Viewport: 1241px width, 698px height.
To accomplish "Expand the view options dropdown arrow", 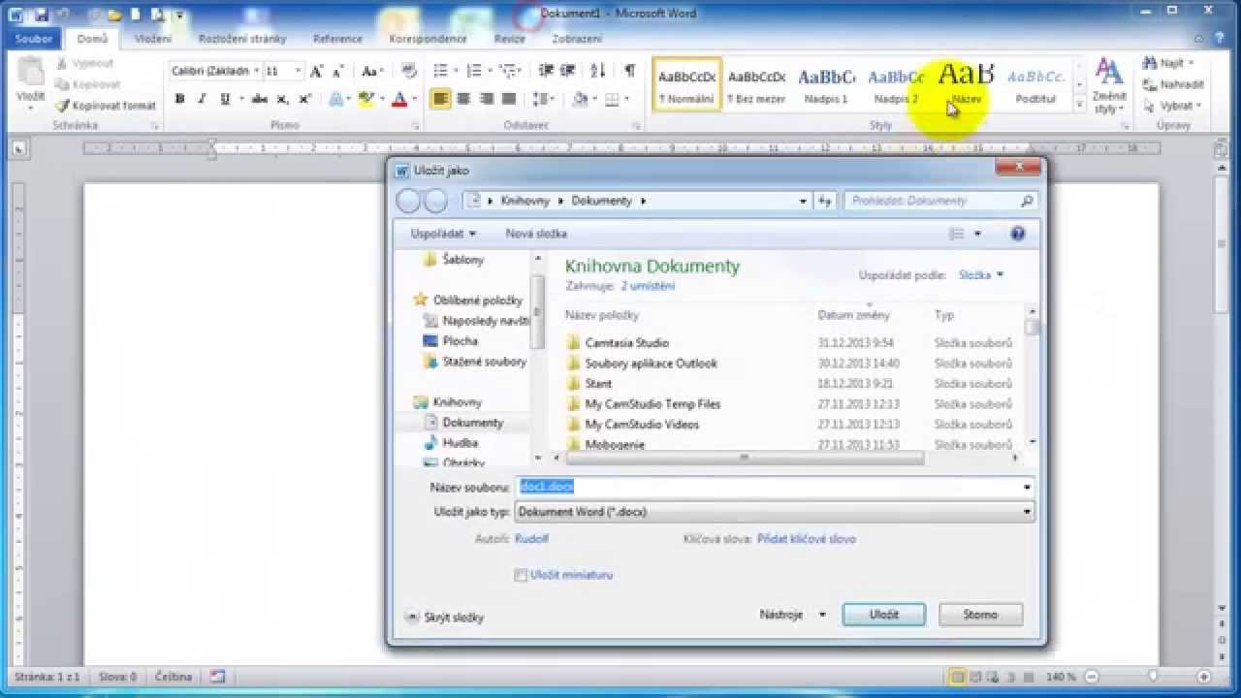I will point(977,234).
